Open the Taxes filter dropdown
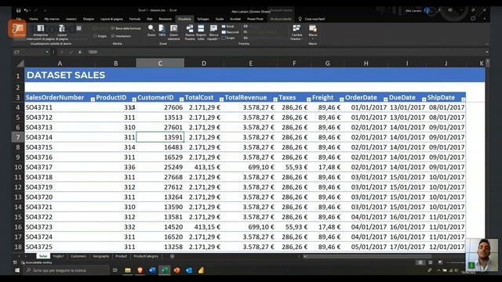502x282 pixels. (x=308, y=99)
